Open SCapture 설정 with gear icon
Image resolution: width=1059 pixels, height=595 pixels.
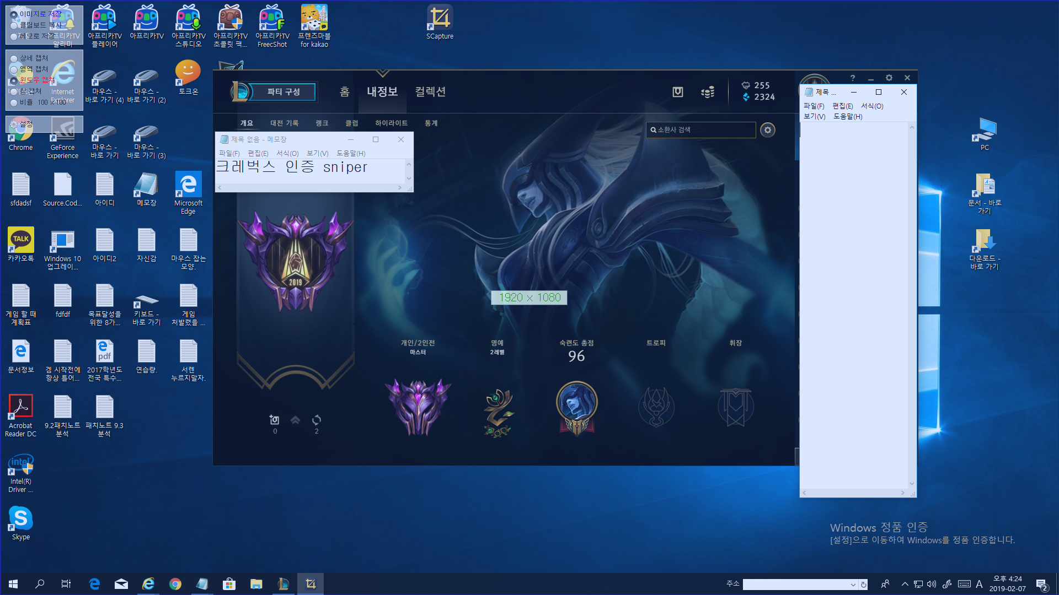[x=22, y=125]
